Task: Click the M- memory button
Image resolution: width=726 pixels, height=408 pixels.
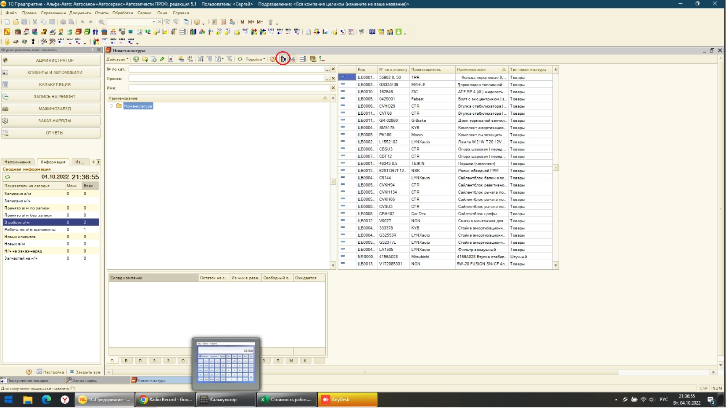Action: [x=259, y=22]
